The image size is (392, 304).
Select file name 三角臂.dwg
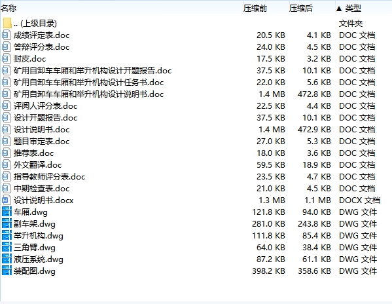35,247
